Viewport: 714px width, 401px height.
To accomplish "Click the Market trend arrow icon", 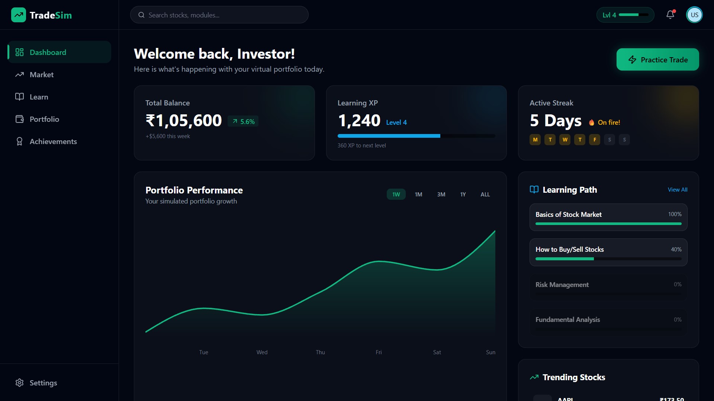I will pyautogui.click(x=19, y=75).
